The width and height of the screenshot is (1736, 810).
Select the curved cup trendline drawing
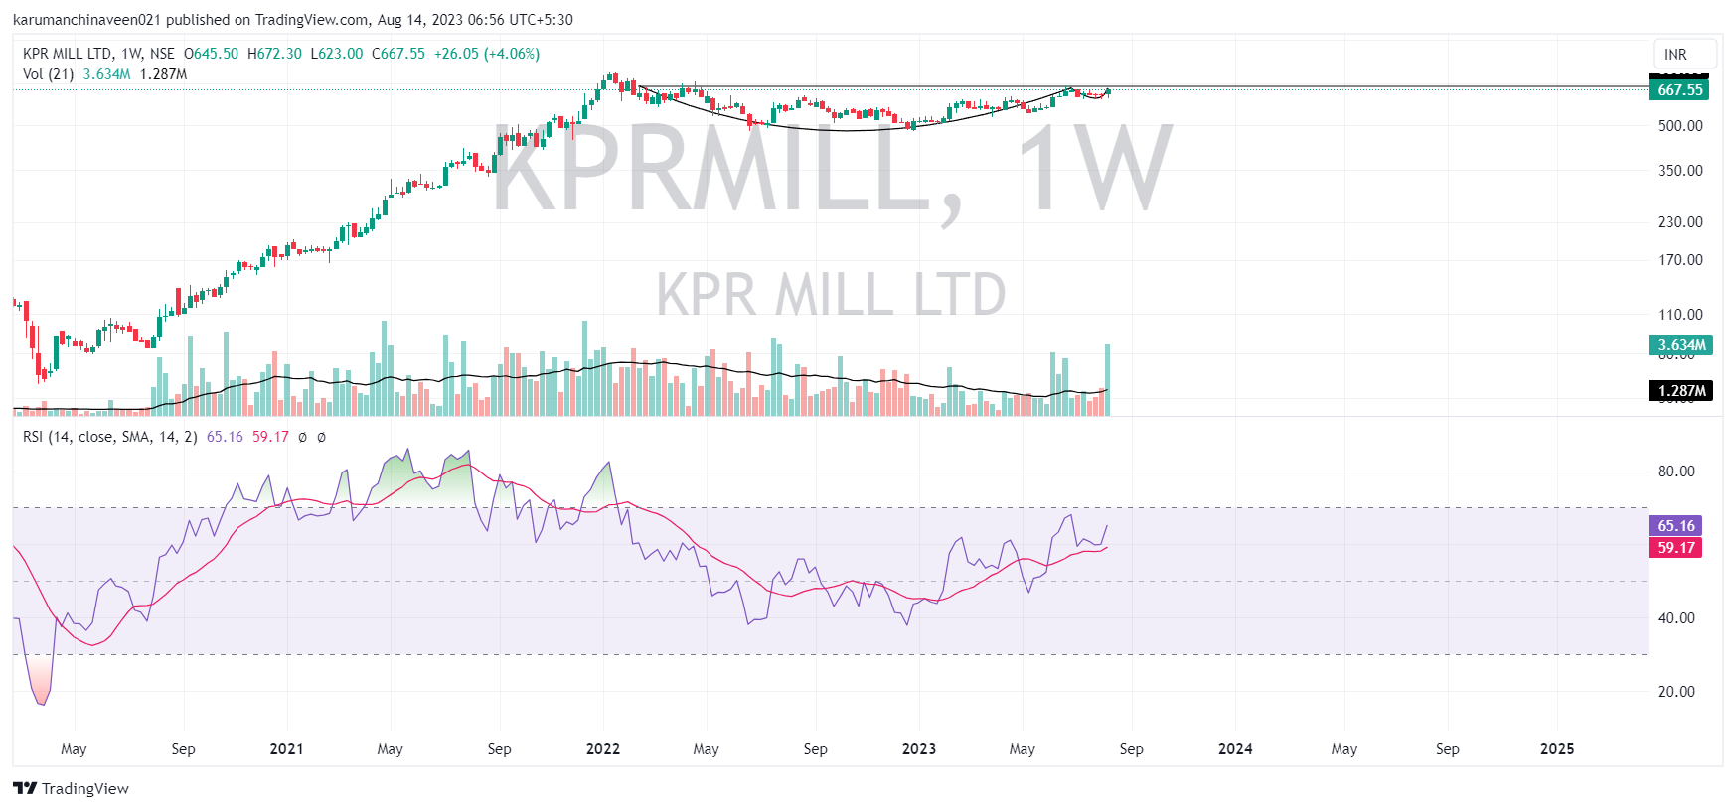(x=845, y=130)
